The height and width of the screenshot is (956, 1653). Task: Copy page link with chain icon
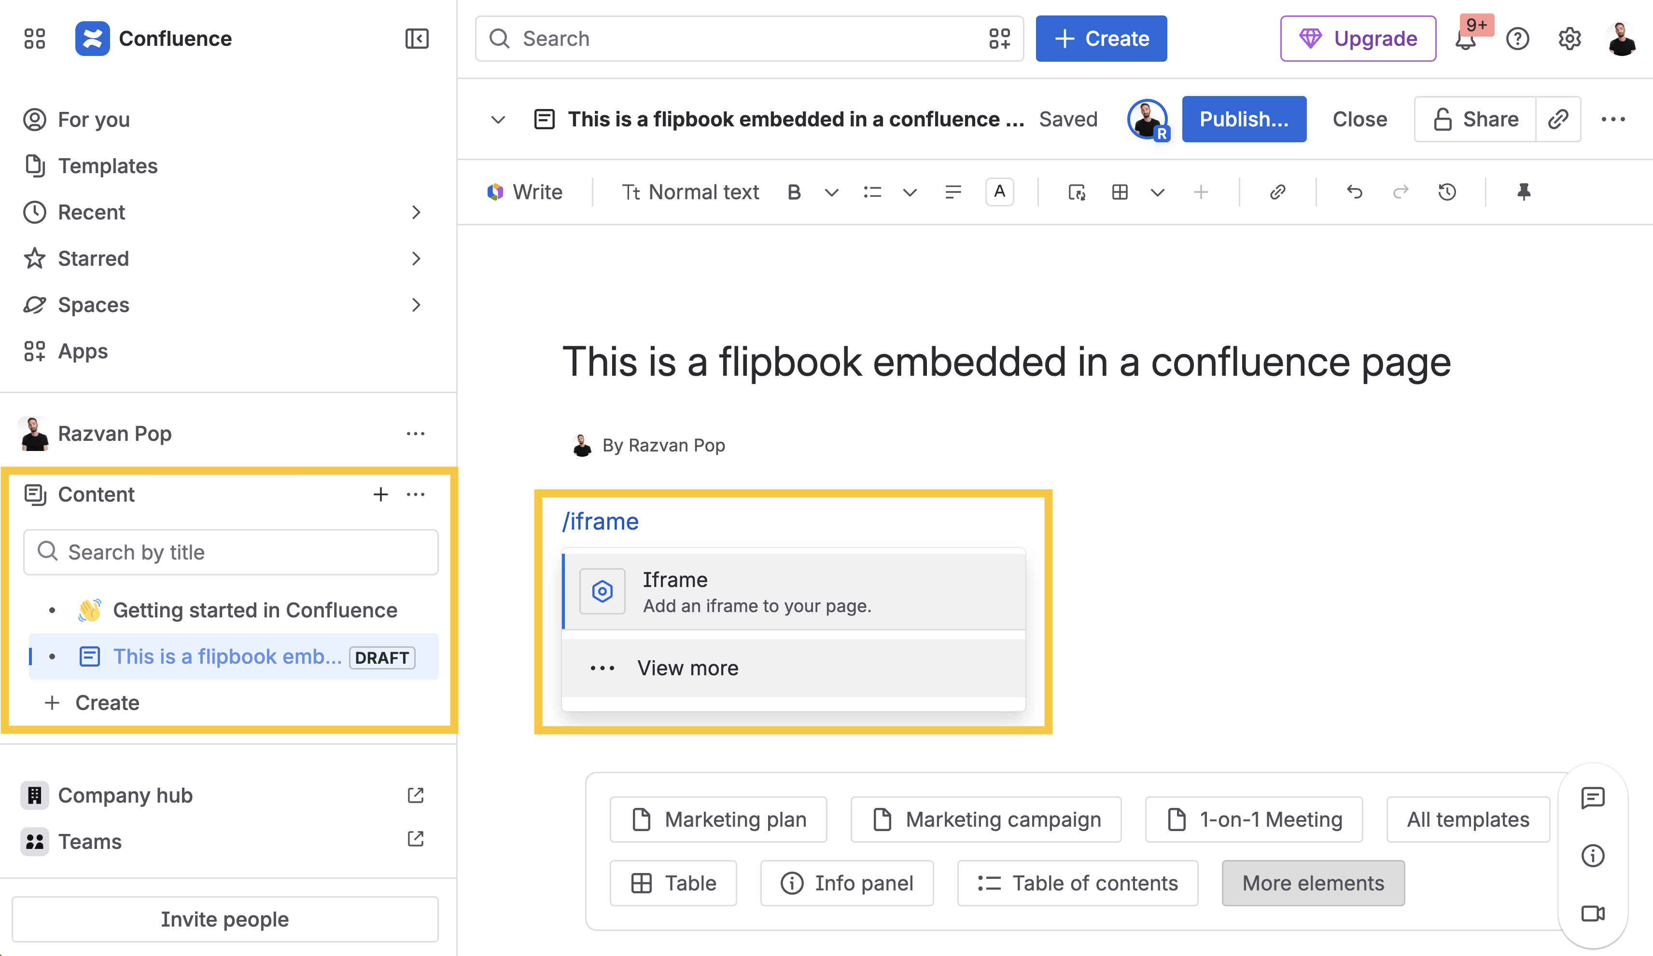pyautogui.click(x=1558, y=119)
